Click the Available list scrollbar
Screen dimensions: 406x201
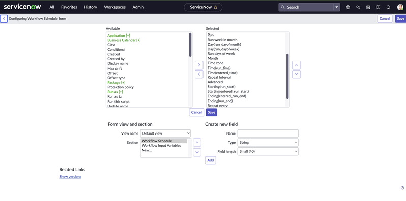coord(190,45)
